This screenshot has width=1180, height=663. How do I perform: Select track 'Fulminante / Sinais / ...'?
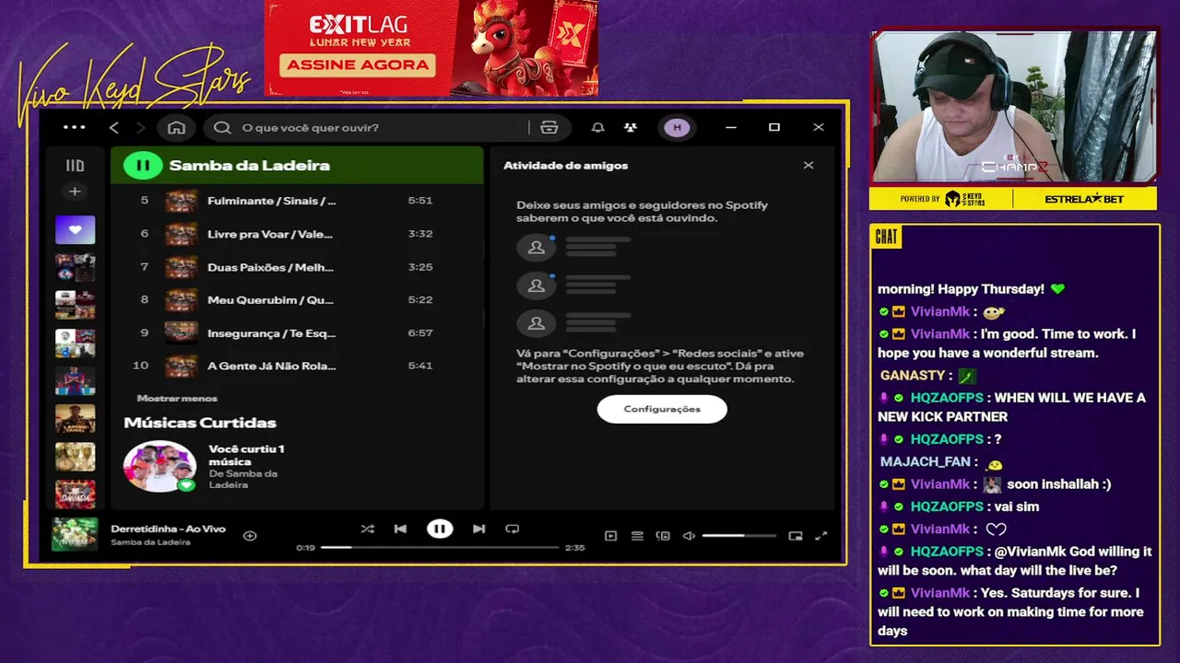click(x=272, y=201)
